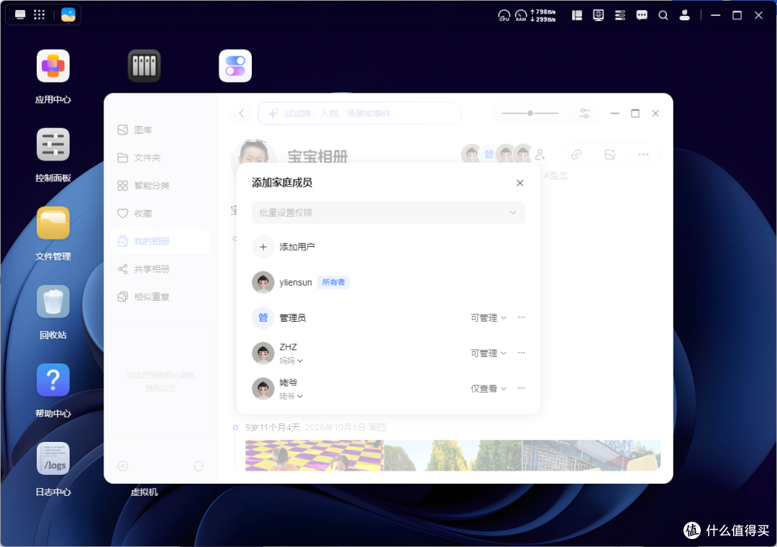Launch 文件管理 from the desktop
The image size is (777, 547).
pos(53,223)
